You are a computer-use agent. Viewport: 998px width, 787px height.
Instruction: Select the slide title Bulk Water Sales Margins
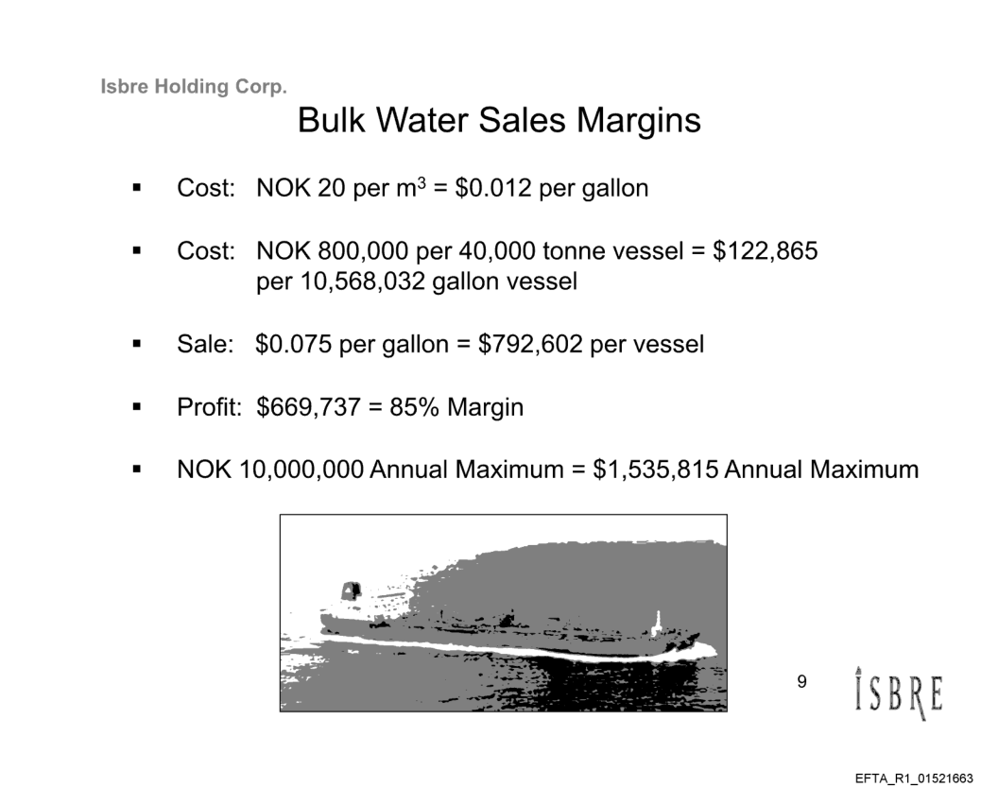(499, 121)
